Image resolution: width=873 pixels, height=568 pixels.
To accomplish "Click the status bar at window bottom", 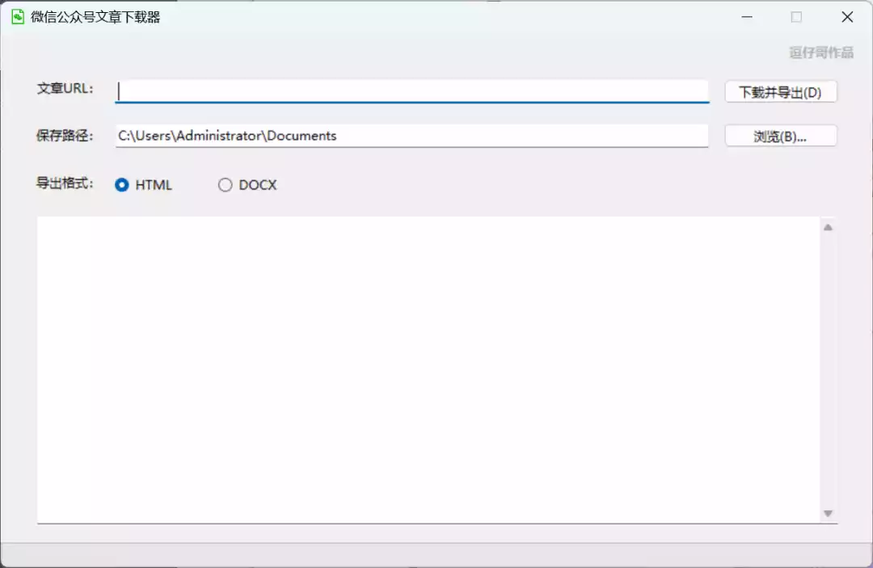I will [x=436, y=554].
